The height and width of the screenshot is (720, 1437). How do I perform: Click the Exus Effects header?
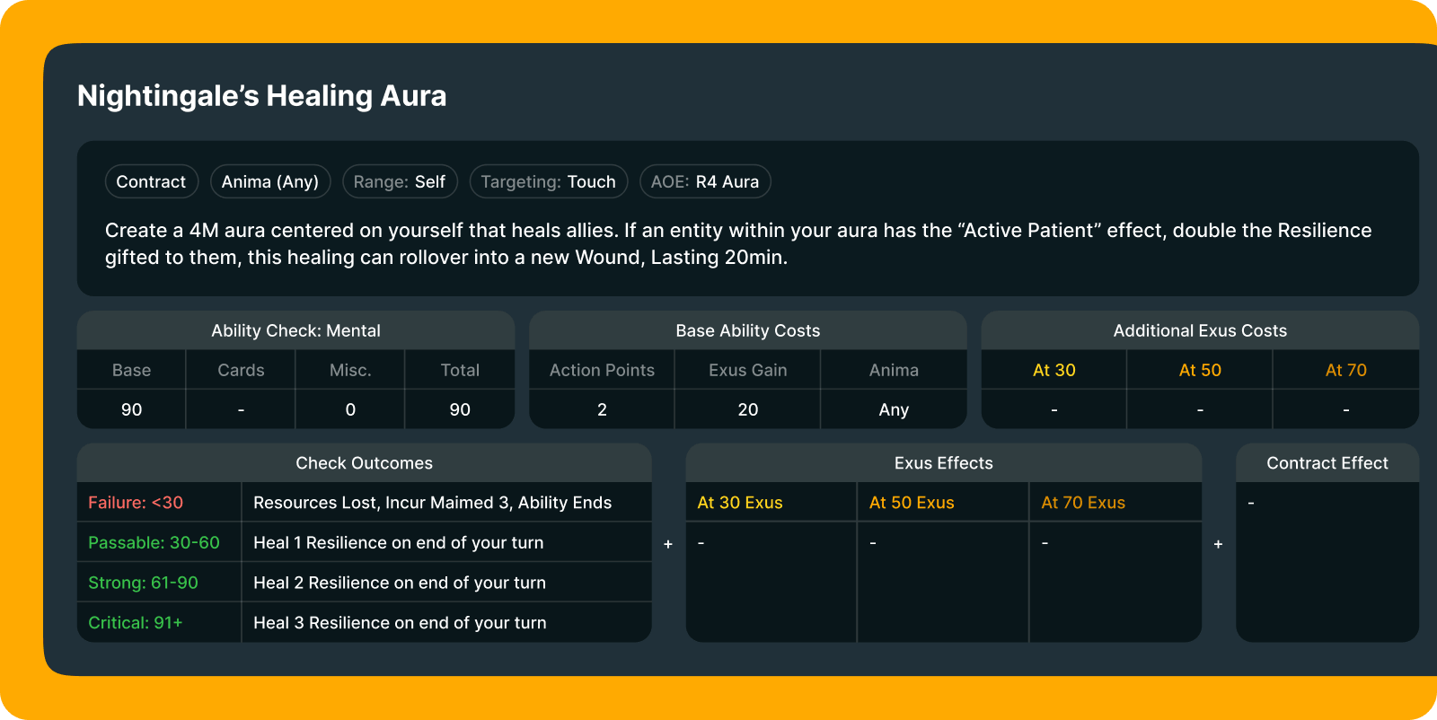coord(943,463)
